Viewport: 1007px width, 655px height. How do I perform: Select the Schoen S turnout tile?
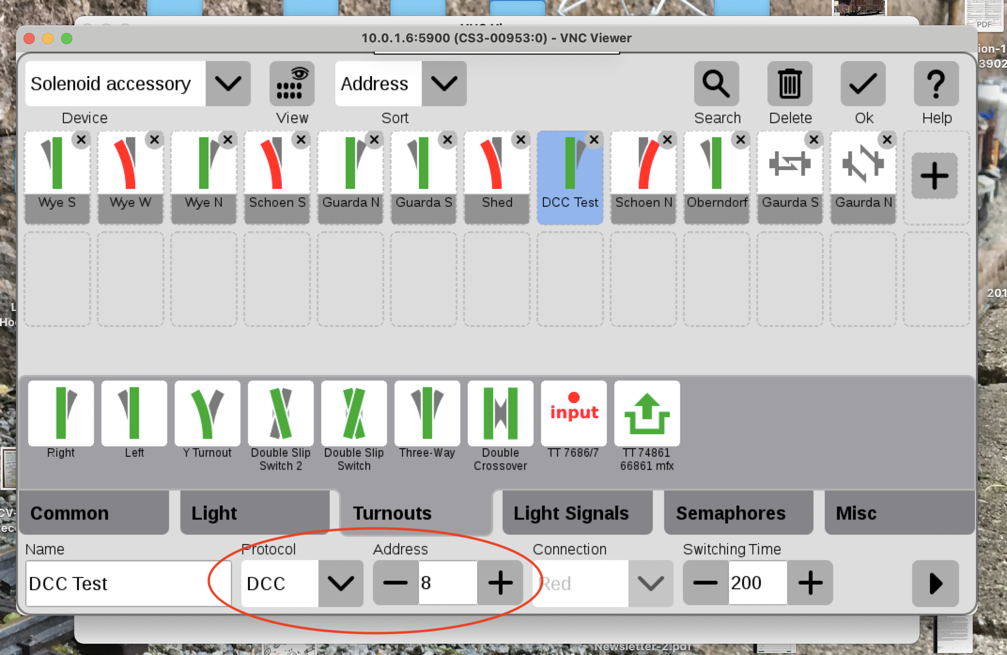(277, 177)
